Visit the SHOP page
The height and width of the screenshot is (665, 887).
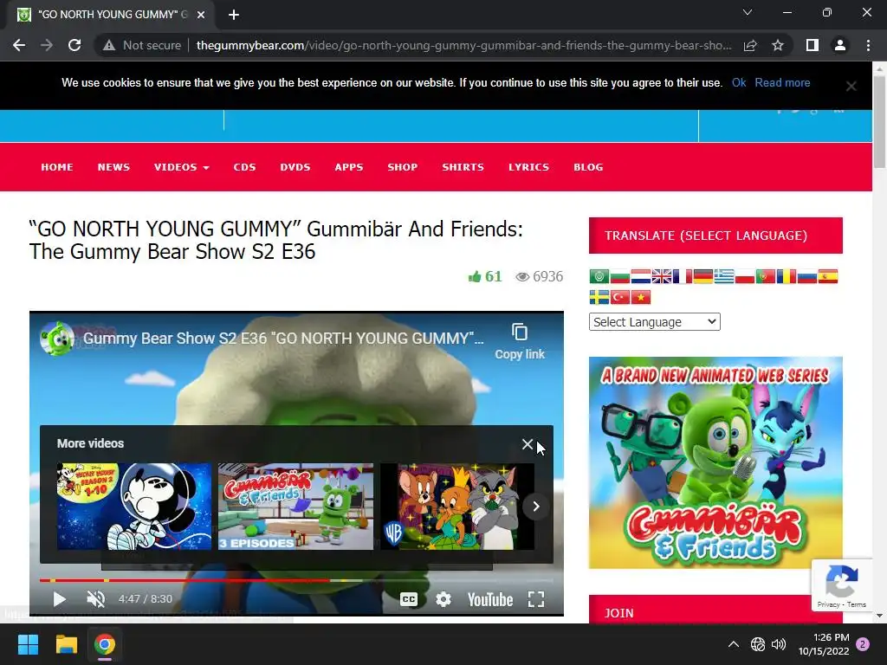(x=402, y=167)
